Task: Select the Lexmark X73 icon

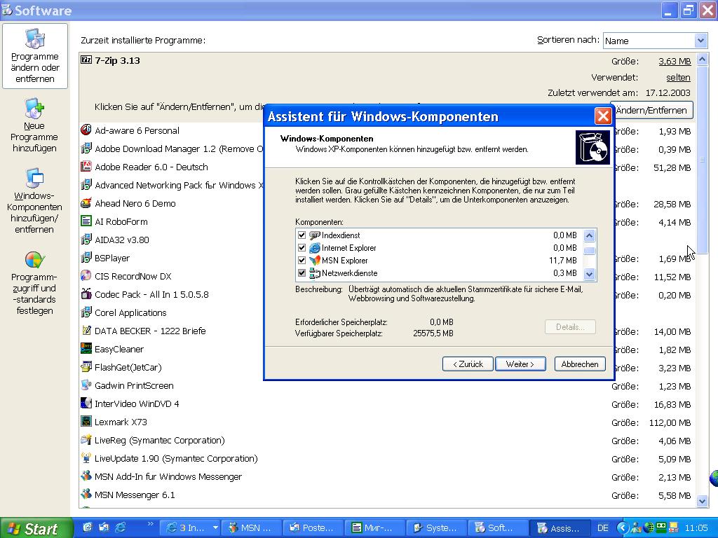Action: 86,421
